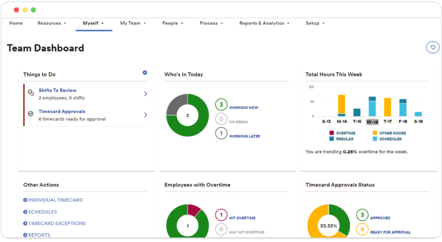Open the Things to Do settings gear
Viewport: 442px width, 242px height.
pyautogui.click(x=144, y=72)
